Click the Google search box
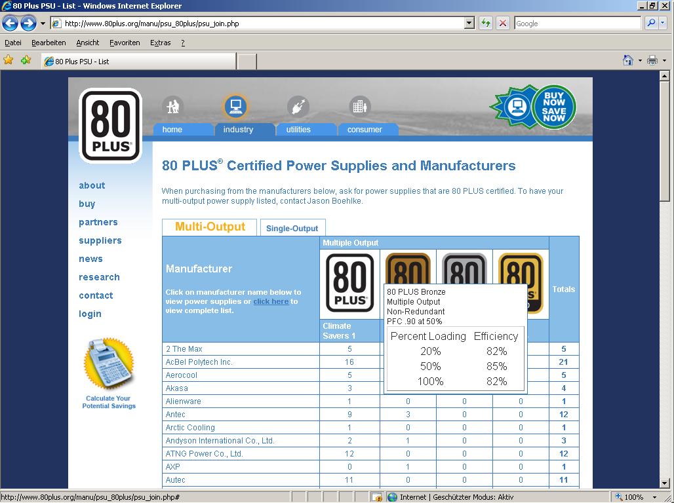Image resolution: width=674 pixels, height=503 pixels. point(577,24)
